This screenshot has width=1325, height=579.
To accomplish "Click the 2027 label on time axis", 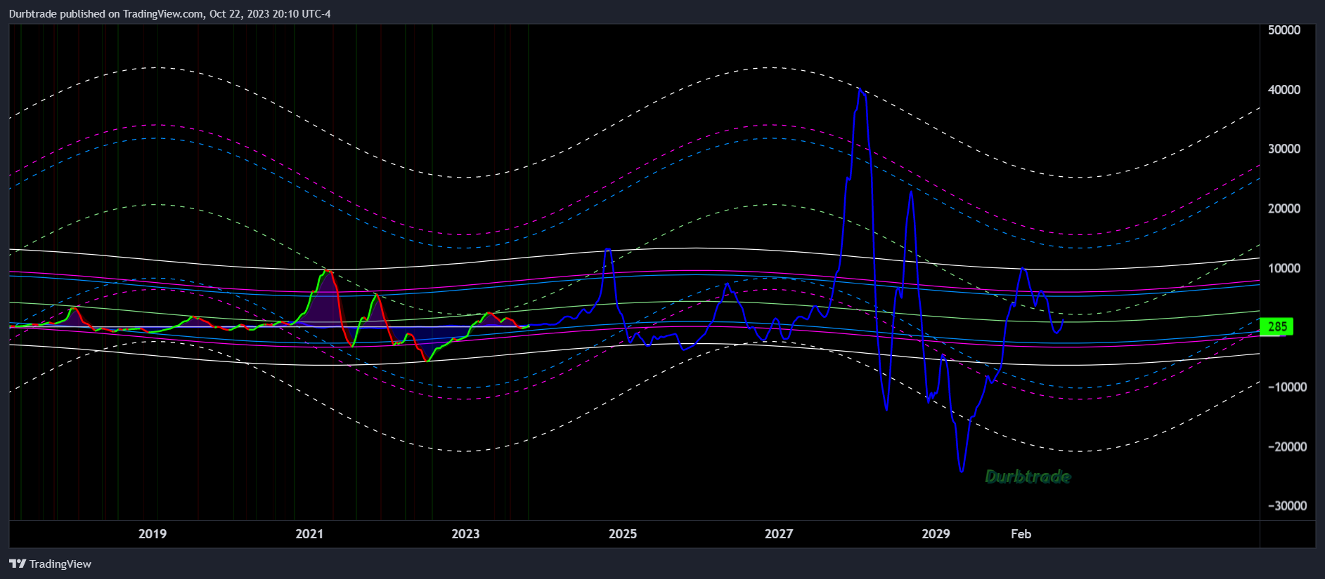I will click(x=779, y=534).
